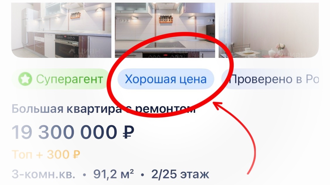Click the 91,2 м² area value

click(x=113, y=174)
